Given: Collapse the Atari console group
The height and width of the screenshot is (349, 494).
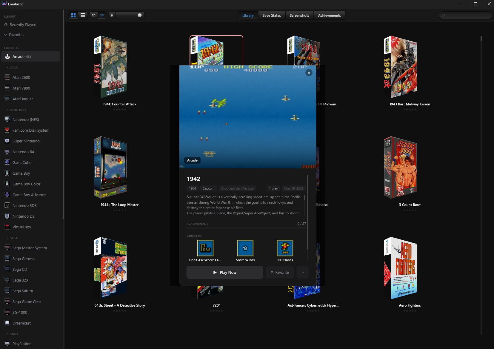Looking at the screenshot, I should [x=12, y=67].
